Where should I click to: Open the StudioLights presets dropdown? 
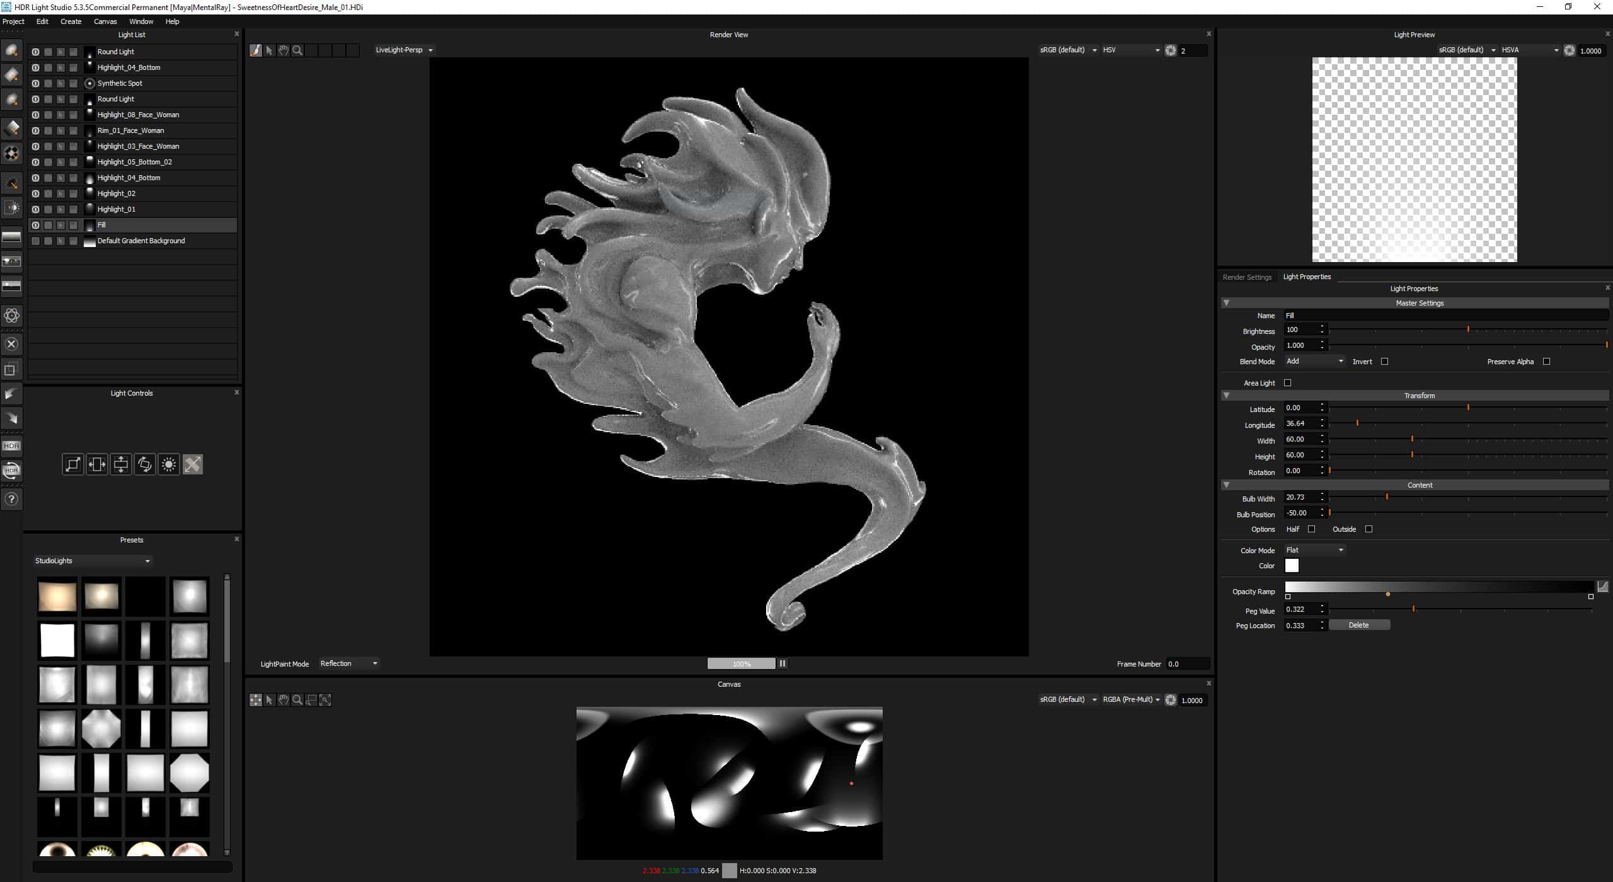tap(93, 561)
